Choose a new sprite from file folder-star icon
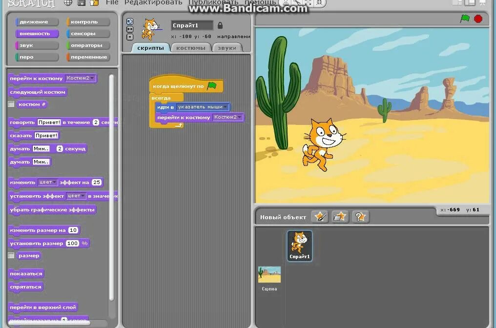This screenshot has width=496, height=328. coord(340,217)
